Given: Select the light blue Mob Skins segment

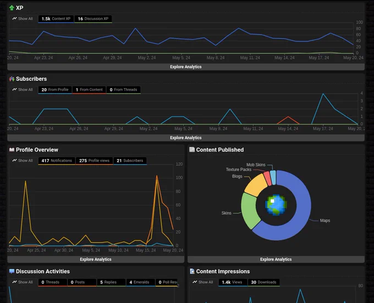Looking at the screenshot, I should (273, 177).
